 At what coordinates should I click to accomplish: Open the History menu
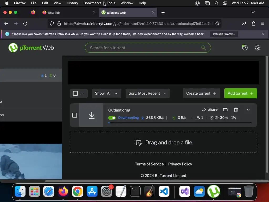click(72, 3)
